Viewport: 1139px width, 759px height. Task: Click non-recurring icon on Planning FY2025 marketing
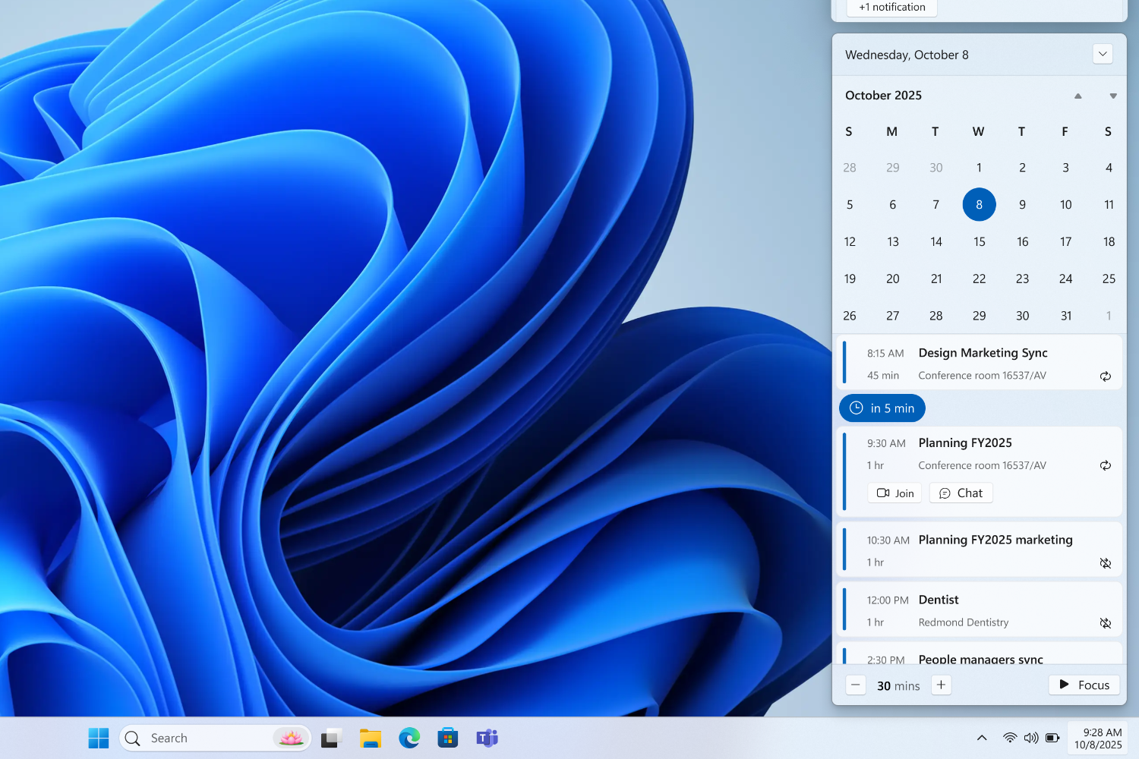coord(1106,563)
